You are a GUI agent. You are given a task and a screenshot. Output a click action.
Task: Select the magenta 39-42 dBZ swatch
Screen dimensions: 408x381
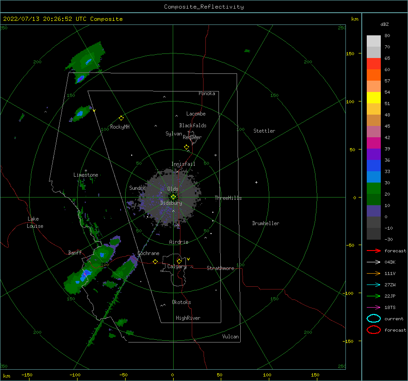click(x=374, y=143)
